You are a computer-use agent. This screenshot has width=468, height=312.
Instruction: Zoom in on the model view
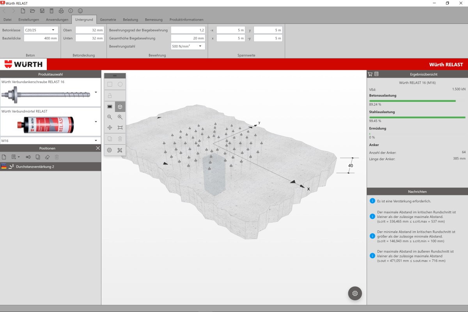(120, 117)
